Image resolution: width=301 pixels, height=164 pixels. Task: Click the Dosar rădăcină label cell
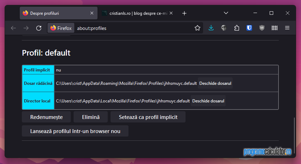38,83
